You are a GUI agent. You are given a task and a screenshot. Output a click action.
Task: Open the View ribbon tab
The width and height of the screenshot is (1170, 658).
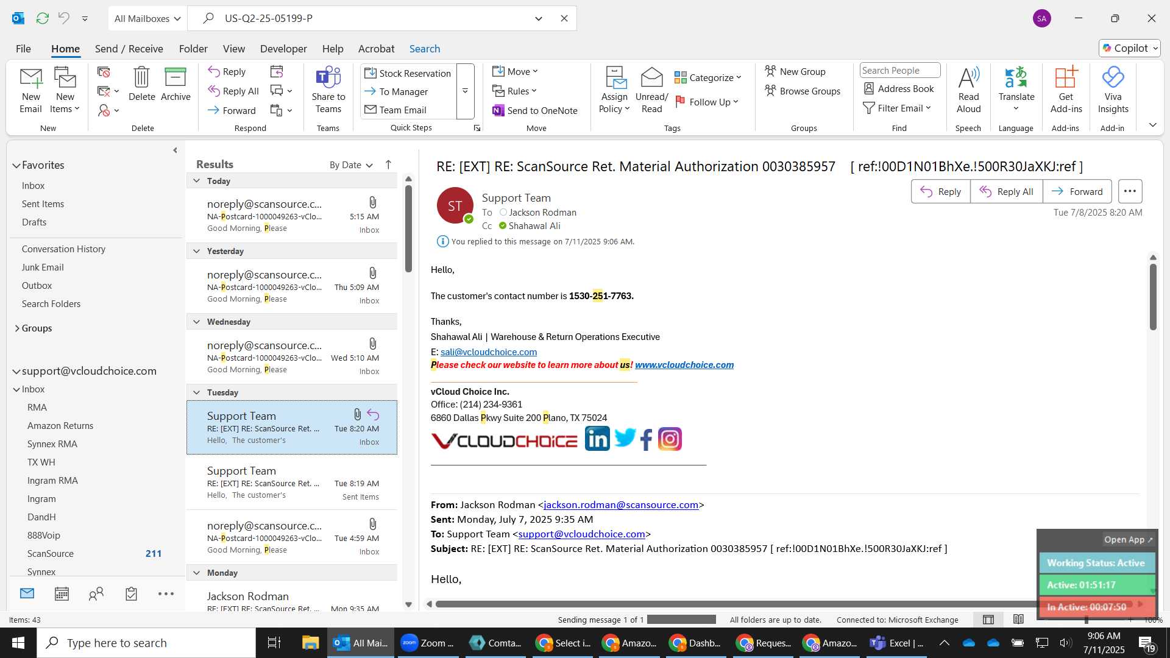pos(234,49)
